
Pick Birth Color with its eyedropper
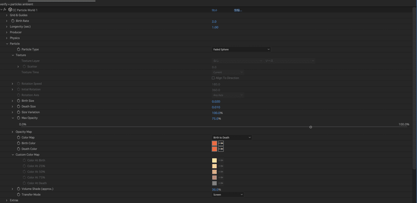[x=221, y=143]
